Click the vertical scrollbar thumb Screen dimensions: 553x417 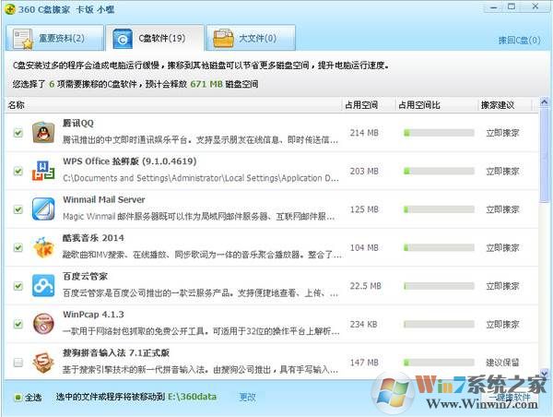(544, 155)
